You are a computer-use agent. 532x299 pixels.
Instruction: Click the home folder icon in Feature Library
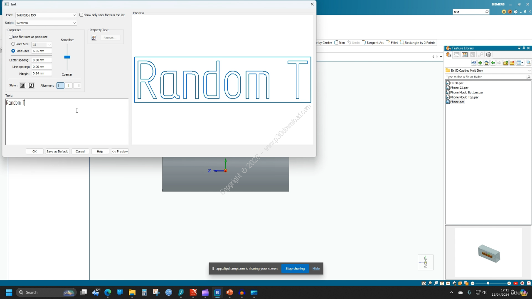(486, 63)
